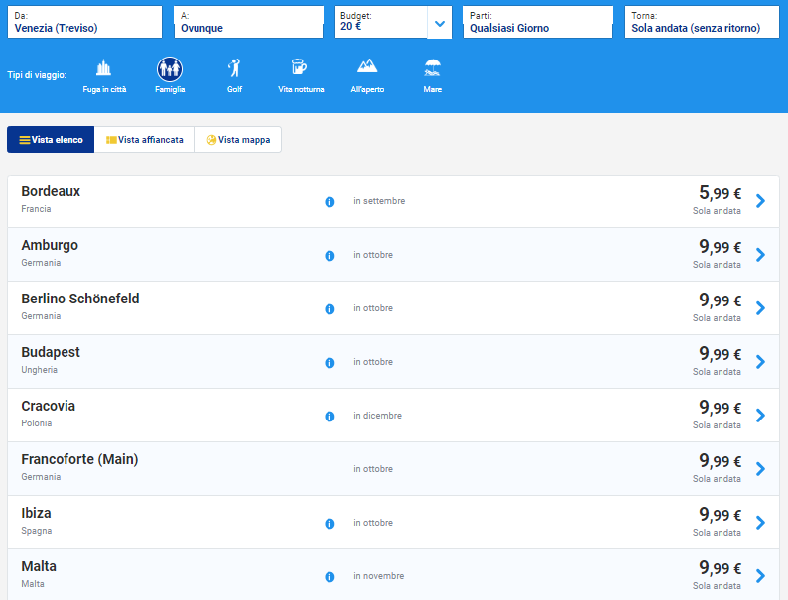Expand the Bordeaux flight chevron
Image resolution: width=788 pixels, height=600 pixels.
pyautogui.click(x=760, y=201)
